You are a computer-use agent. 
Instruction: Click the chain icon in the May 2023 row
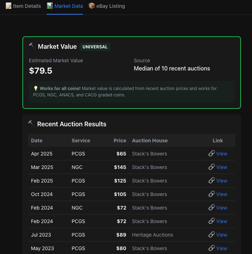(212, 248)
